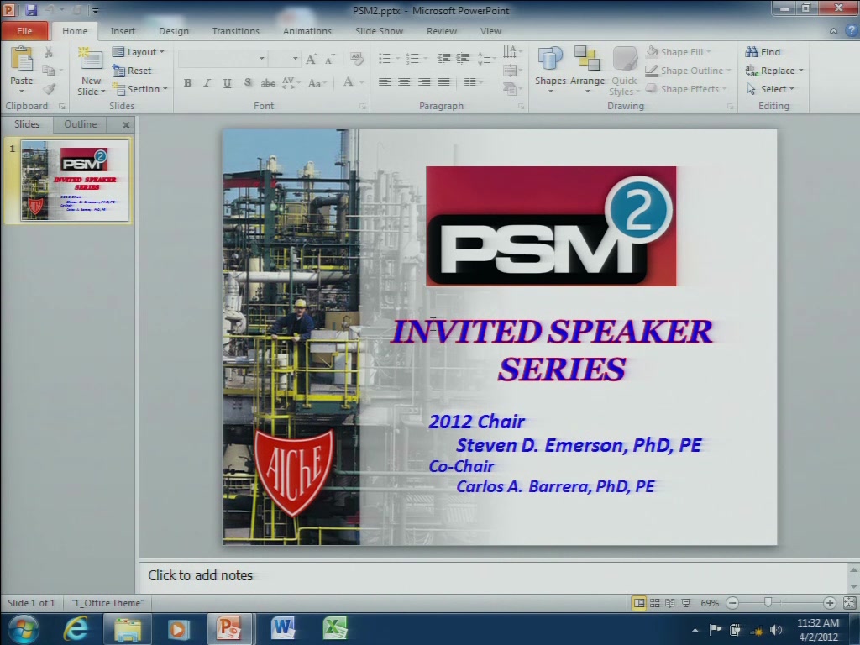Click the Line Spacing icon

(x=486, y=58)
